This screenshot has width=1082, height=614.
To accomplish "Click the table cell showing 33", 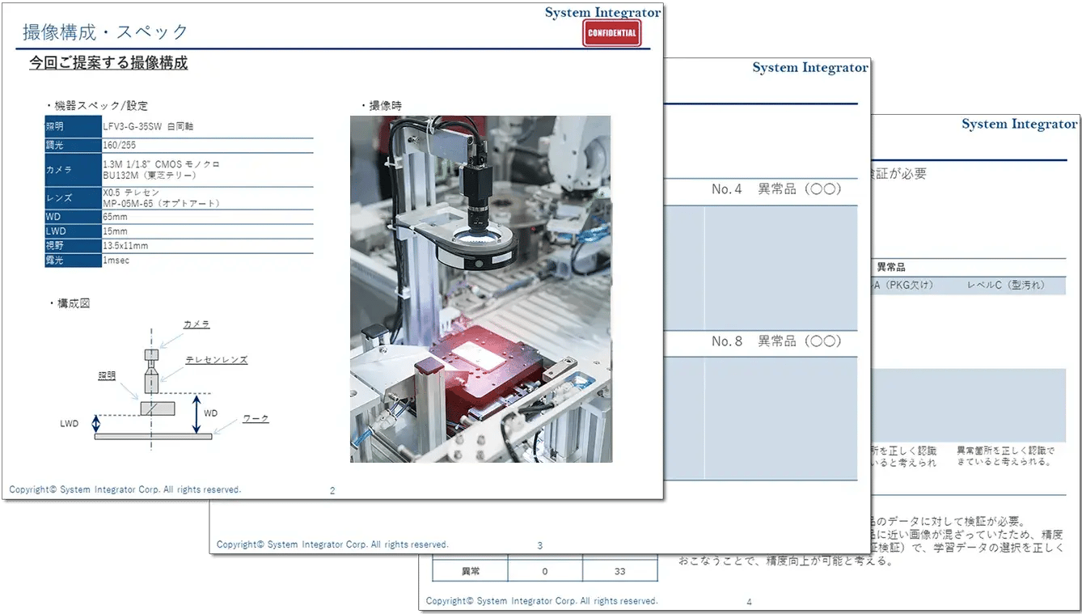I will [619, 571].
